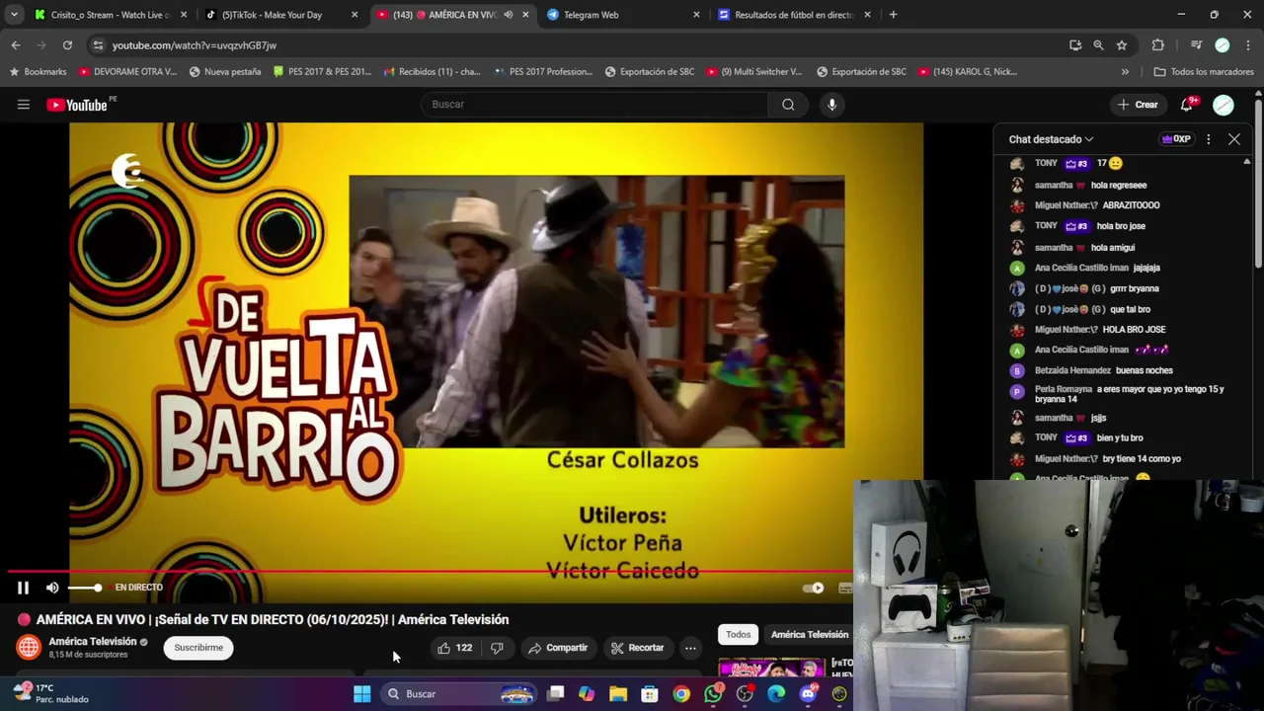Select the Todos filter chip
This screenshot has height=711, width=1264.
pos(738,635)
